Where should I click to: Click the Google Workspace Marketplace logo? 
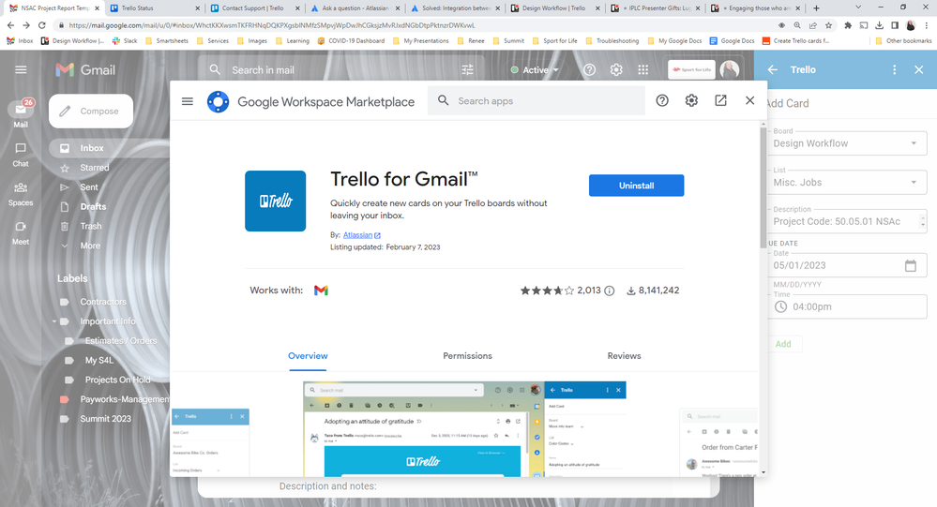click(x=219, y=101)
